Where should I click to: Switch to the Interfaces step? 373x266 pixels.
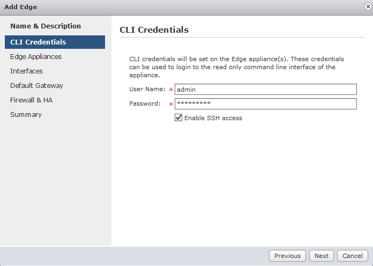(26, 71)
